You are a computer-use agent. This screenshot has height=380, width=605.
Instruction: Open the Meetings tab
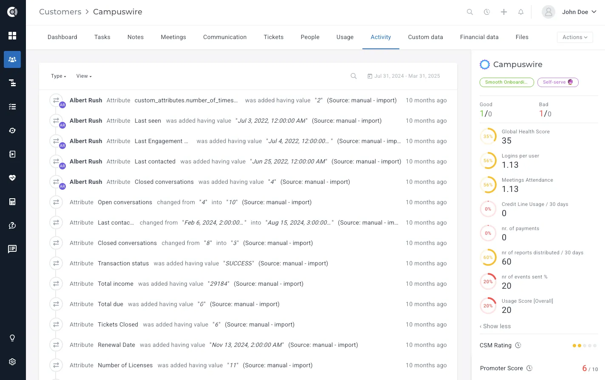[173, 37]
